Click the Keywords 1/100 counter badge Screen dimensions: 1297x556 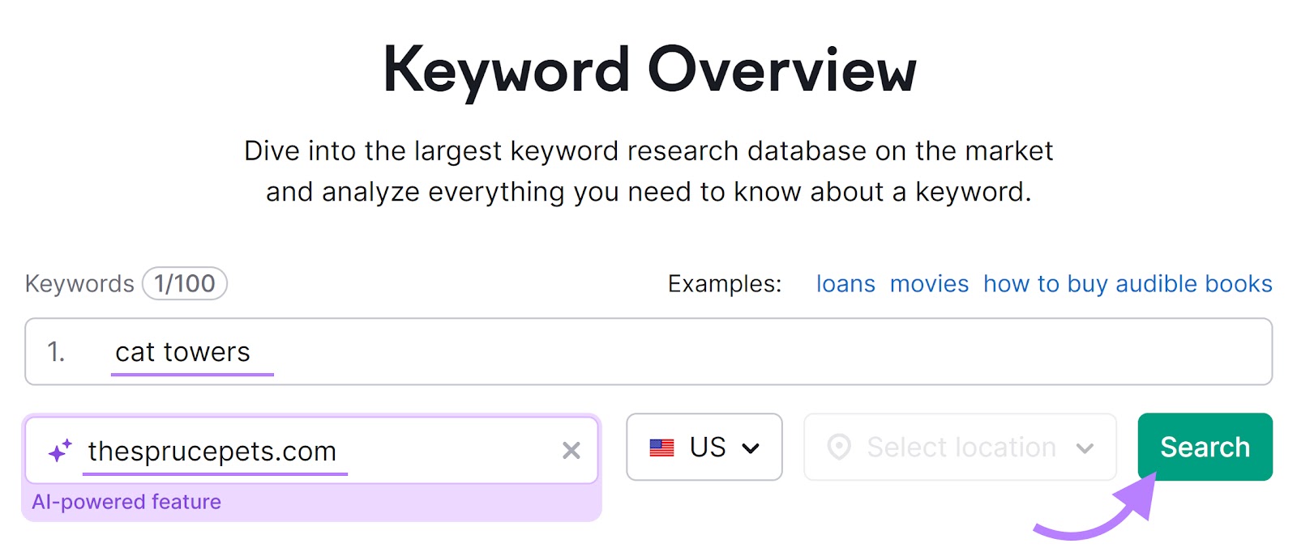click(x=185, y=283)
